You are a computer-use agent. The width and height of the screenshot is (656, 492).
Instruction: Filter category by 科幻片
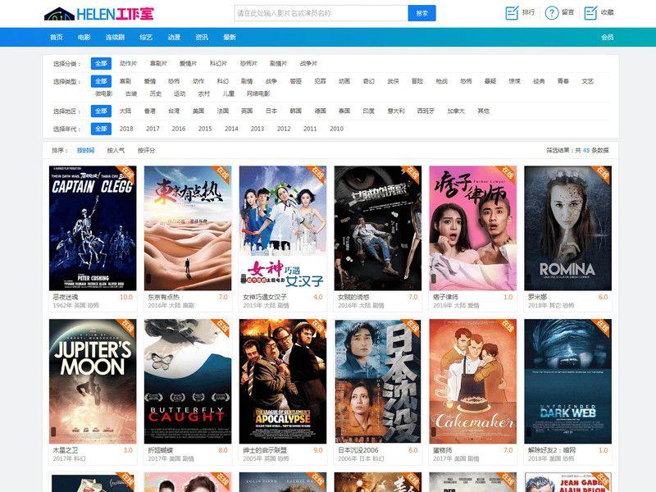[218, 64]
